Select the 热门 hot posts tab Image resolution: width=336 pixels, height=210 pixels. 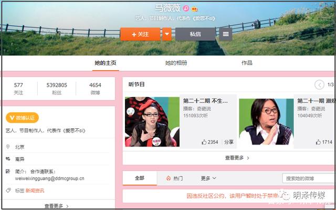(x=175, y=178)
